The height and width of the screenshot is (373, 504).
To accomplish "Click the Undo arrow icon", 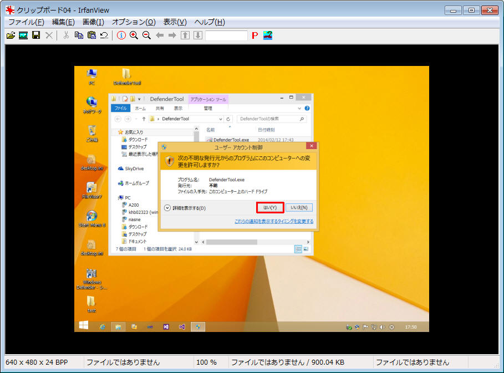I will (x=104, y=35).
